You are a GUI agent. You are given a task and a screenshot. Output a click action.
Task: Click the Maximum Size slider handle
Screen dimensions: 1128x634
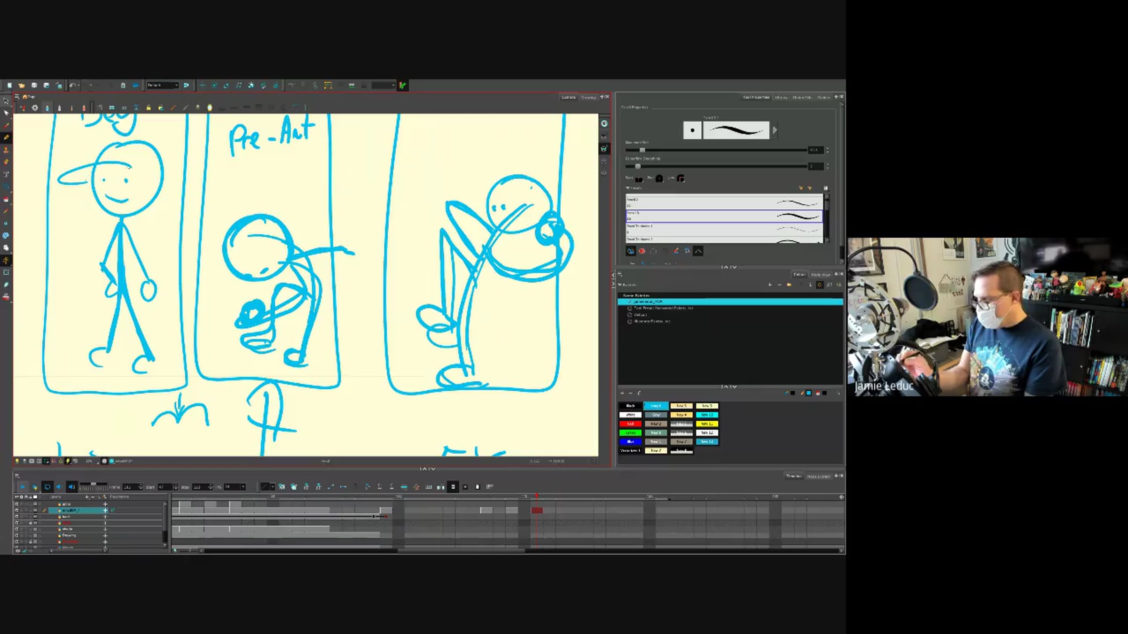tap(642, 150)
